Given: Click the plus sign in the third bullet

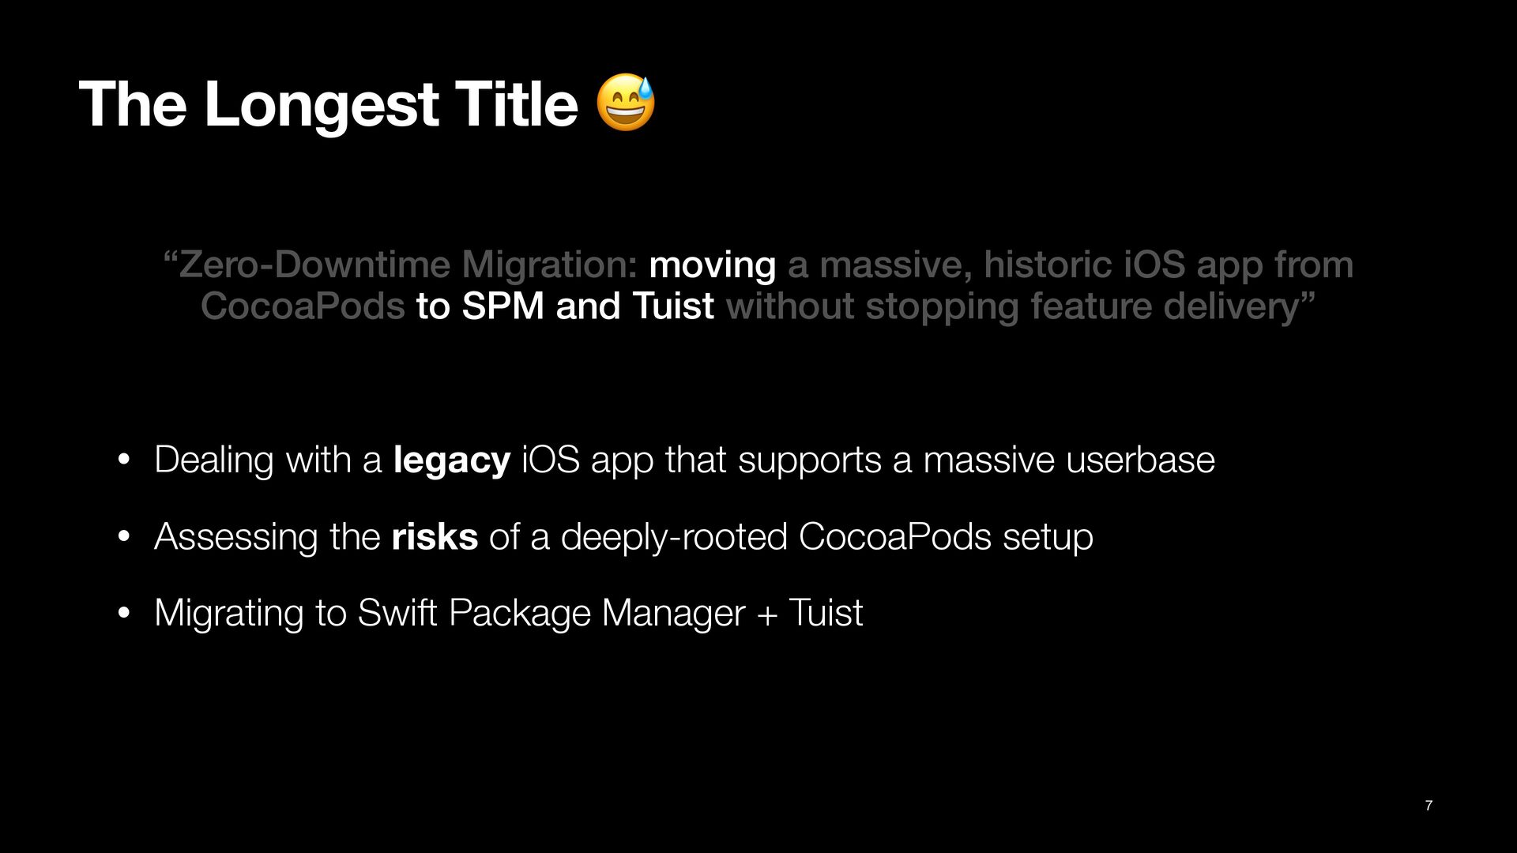Looking at the screenshot, I should [x=766, y=614].
